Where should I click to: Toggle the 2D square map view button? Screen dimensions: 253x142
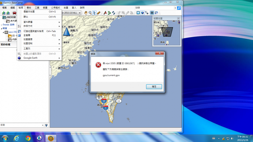[x=138, y=13]
